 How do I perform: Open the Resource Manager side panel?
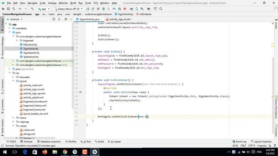coord(2,48)
